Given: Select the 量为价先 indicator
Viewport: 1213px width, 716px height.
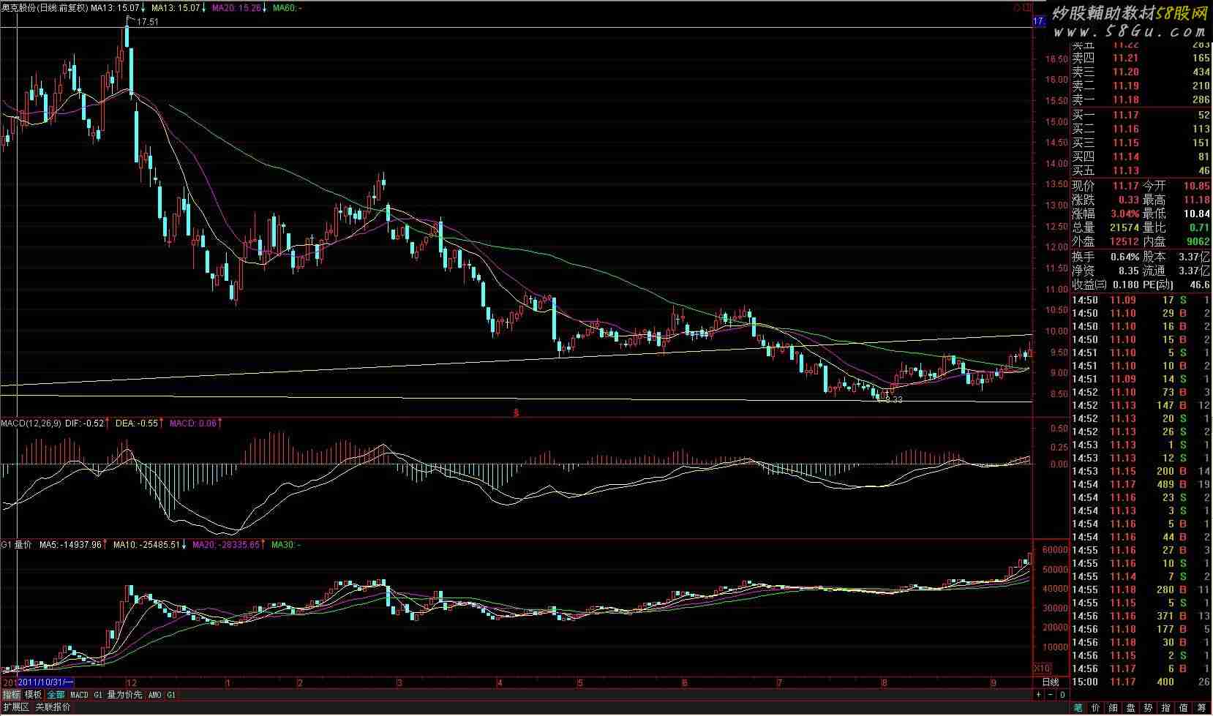Looking at the screenshot, I should coord(125,695).
